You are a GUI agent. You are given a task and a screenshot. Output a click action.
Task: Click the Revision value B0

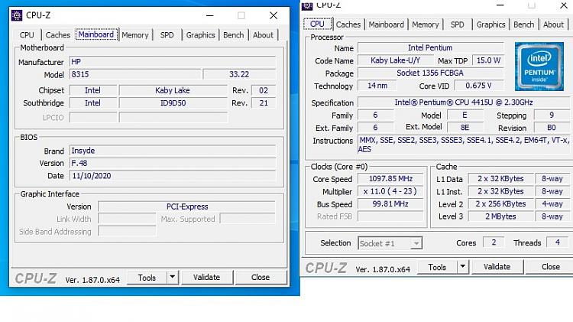tap(552, 128)
